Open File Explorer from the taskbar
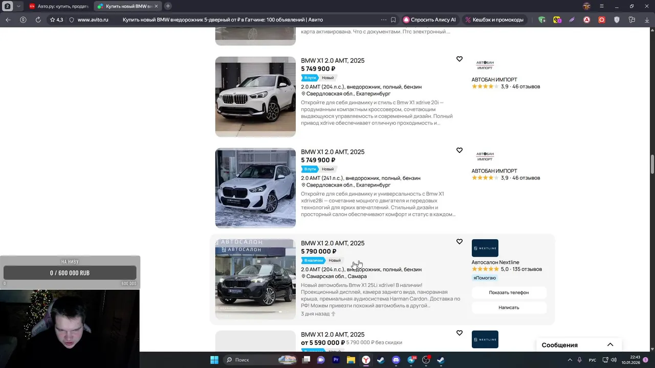The image size is (655, 368). pos(351,360)
